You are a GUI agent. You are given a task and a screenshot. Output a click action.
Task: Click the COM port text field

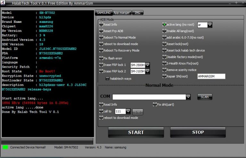[x=149, y=97]
